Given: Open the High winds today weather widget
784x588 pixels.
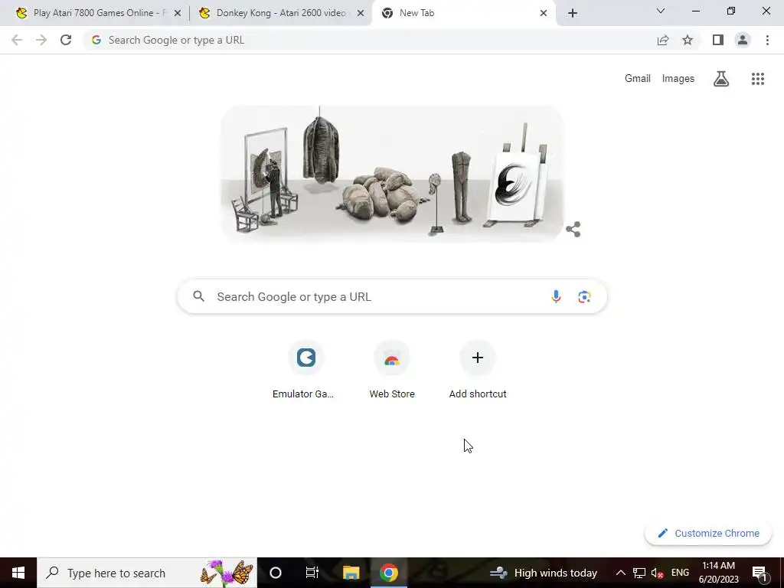Looking at the screenshot, I should click(x=544, y=573).
